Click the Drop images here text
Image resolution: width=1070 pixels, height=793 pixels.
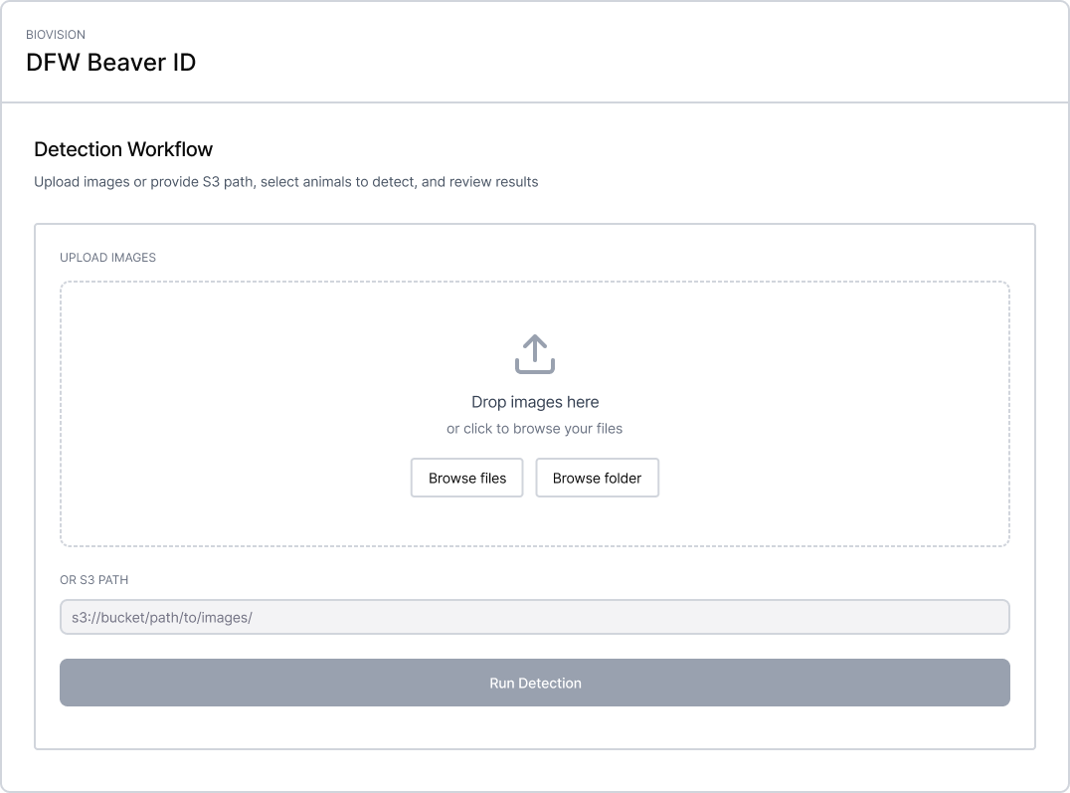coord(535,402)
